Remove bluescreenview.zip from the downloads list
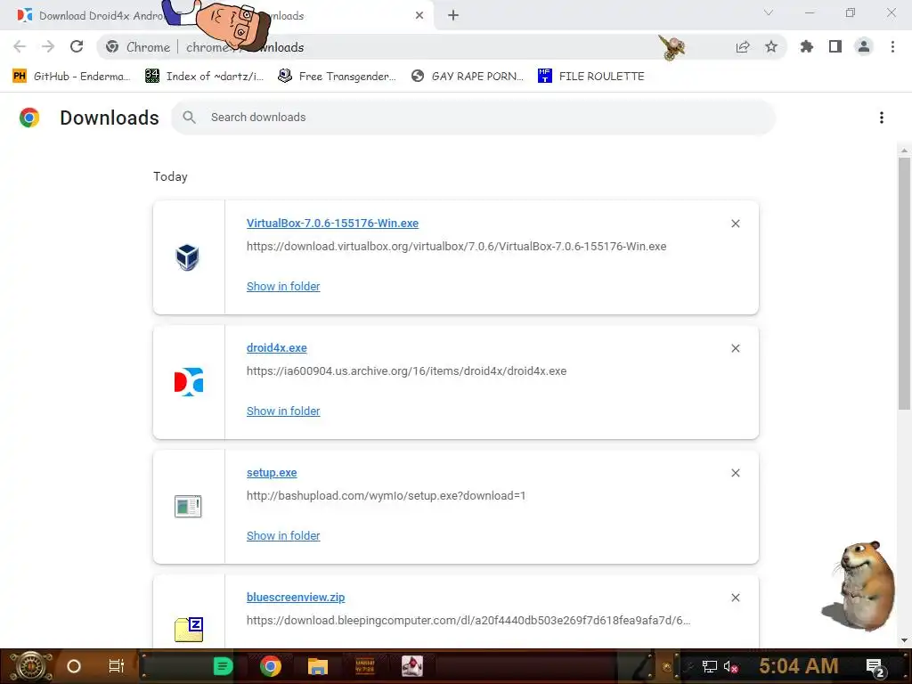This screenshot has height=684, width=912. click(735, 598)
